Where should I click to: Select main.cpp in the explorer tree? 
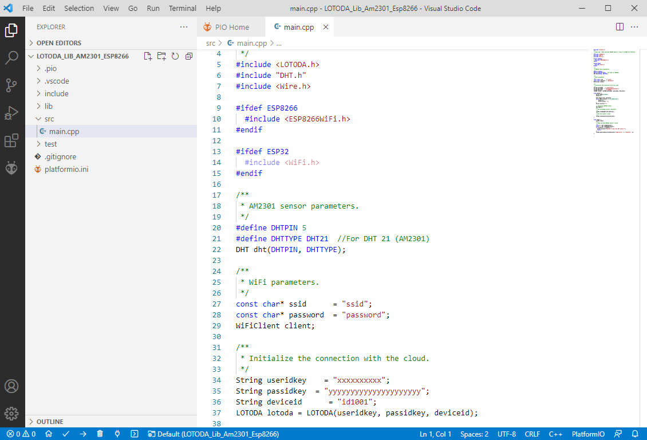click(111, 131)
